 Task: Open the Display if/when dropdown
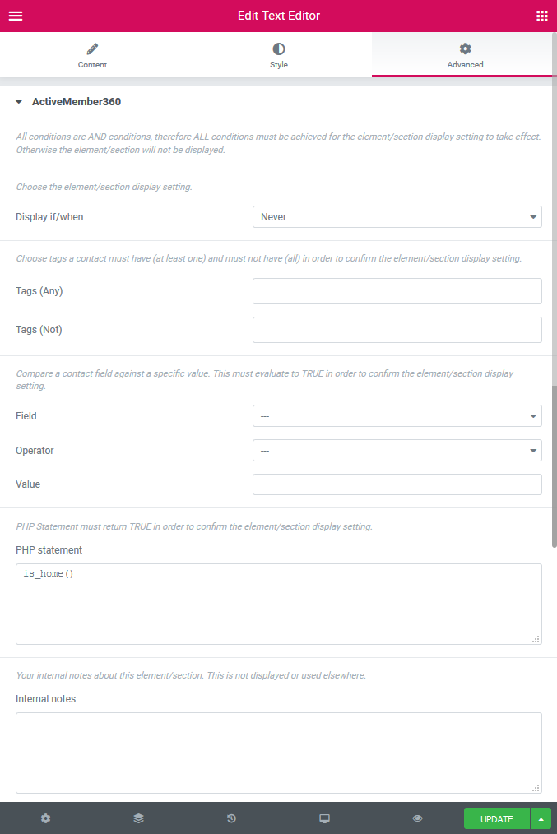click(x=397, y=216)
